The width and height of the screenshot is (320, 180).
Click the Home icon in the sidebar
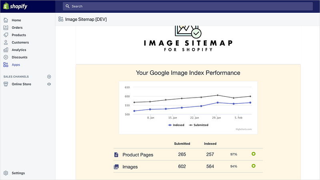6,20
